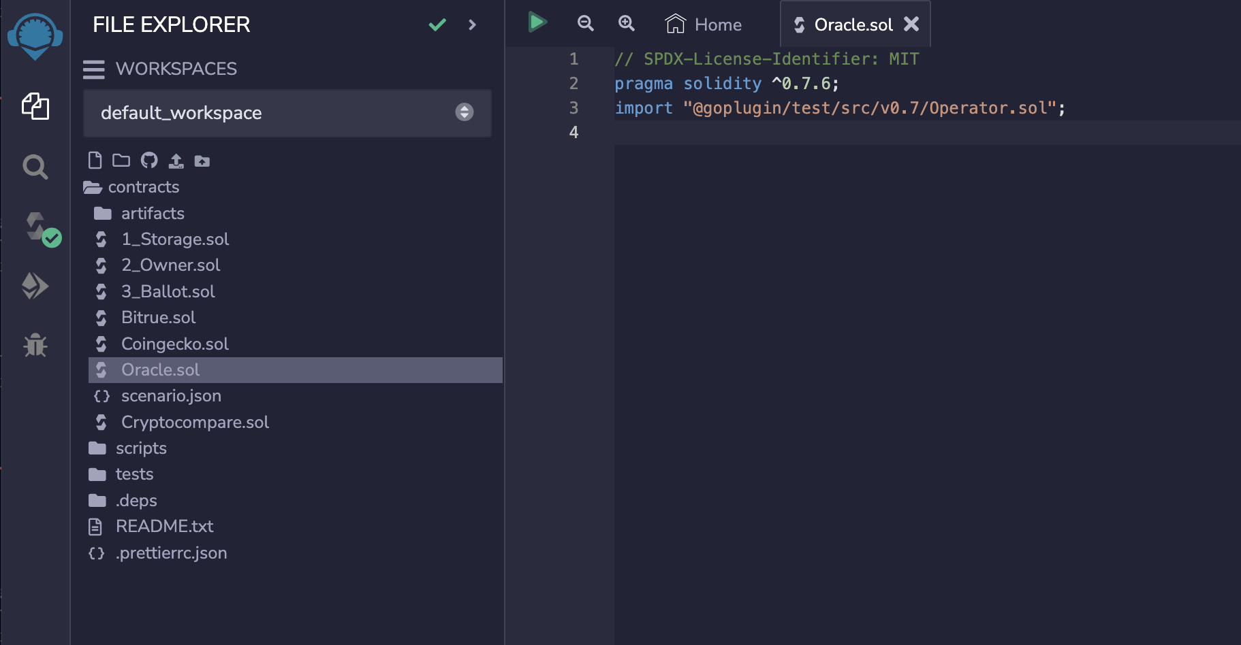Screen dimensions: 1241x645
Task: Upload files into the workspace
Action: pyautogui.click(x=176, y=161)
